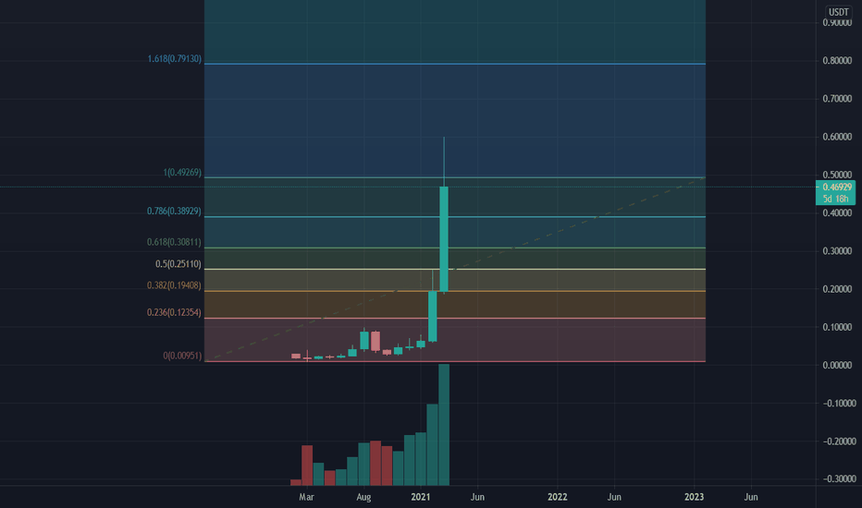Click the 2021 label on time axis
Viewport: 862px width, 508px height.
click(421, 497)
